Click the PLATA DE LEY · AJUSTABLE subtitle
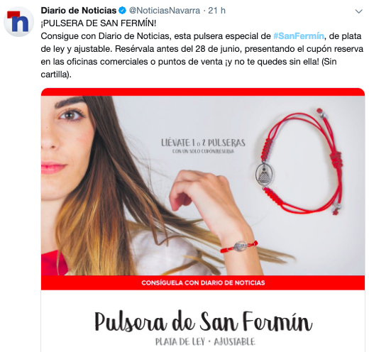The height and width of the screenshot is (352, 369). coord(205,342)
